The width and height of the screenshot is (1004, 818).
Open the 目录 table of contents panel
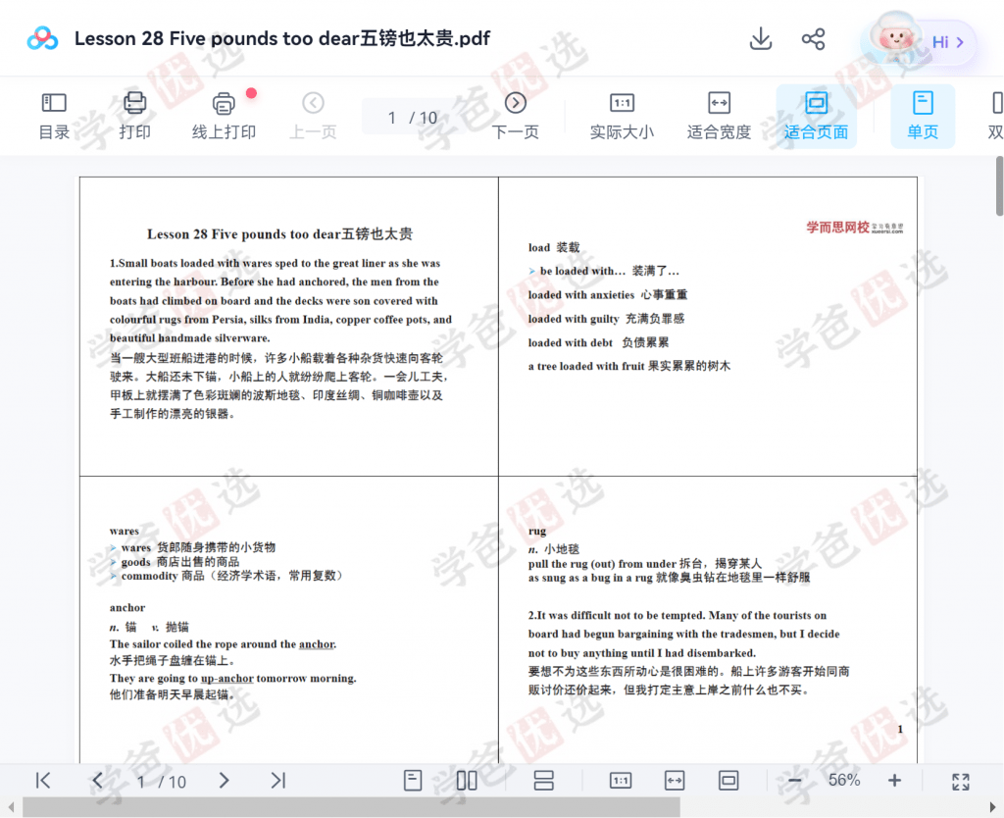click(55, 117)
